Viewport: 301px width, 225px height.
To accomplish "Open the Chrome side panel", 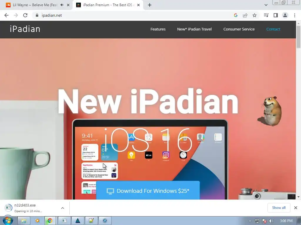I will [x=276, y=15].
